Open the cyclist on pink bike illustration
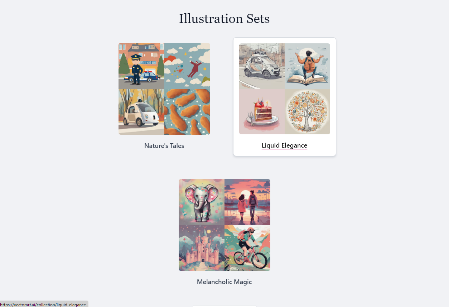 pyautogui.click(x=247, y=248)
